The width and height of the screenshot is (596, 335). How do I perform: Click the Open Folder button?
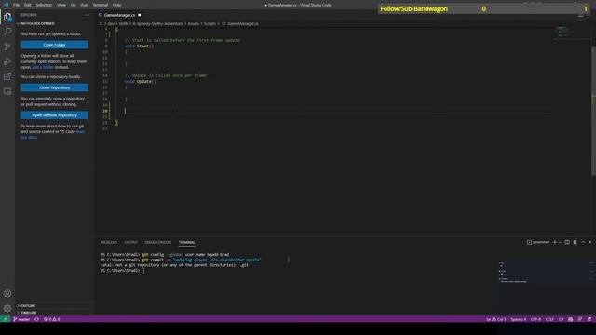click(x=55, y=45)
